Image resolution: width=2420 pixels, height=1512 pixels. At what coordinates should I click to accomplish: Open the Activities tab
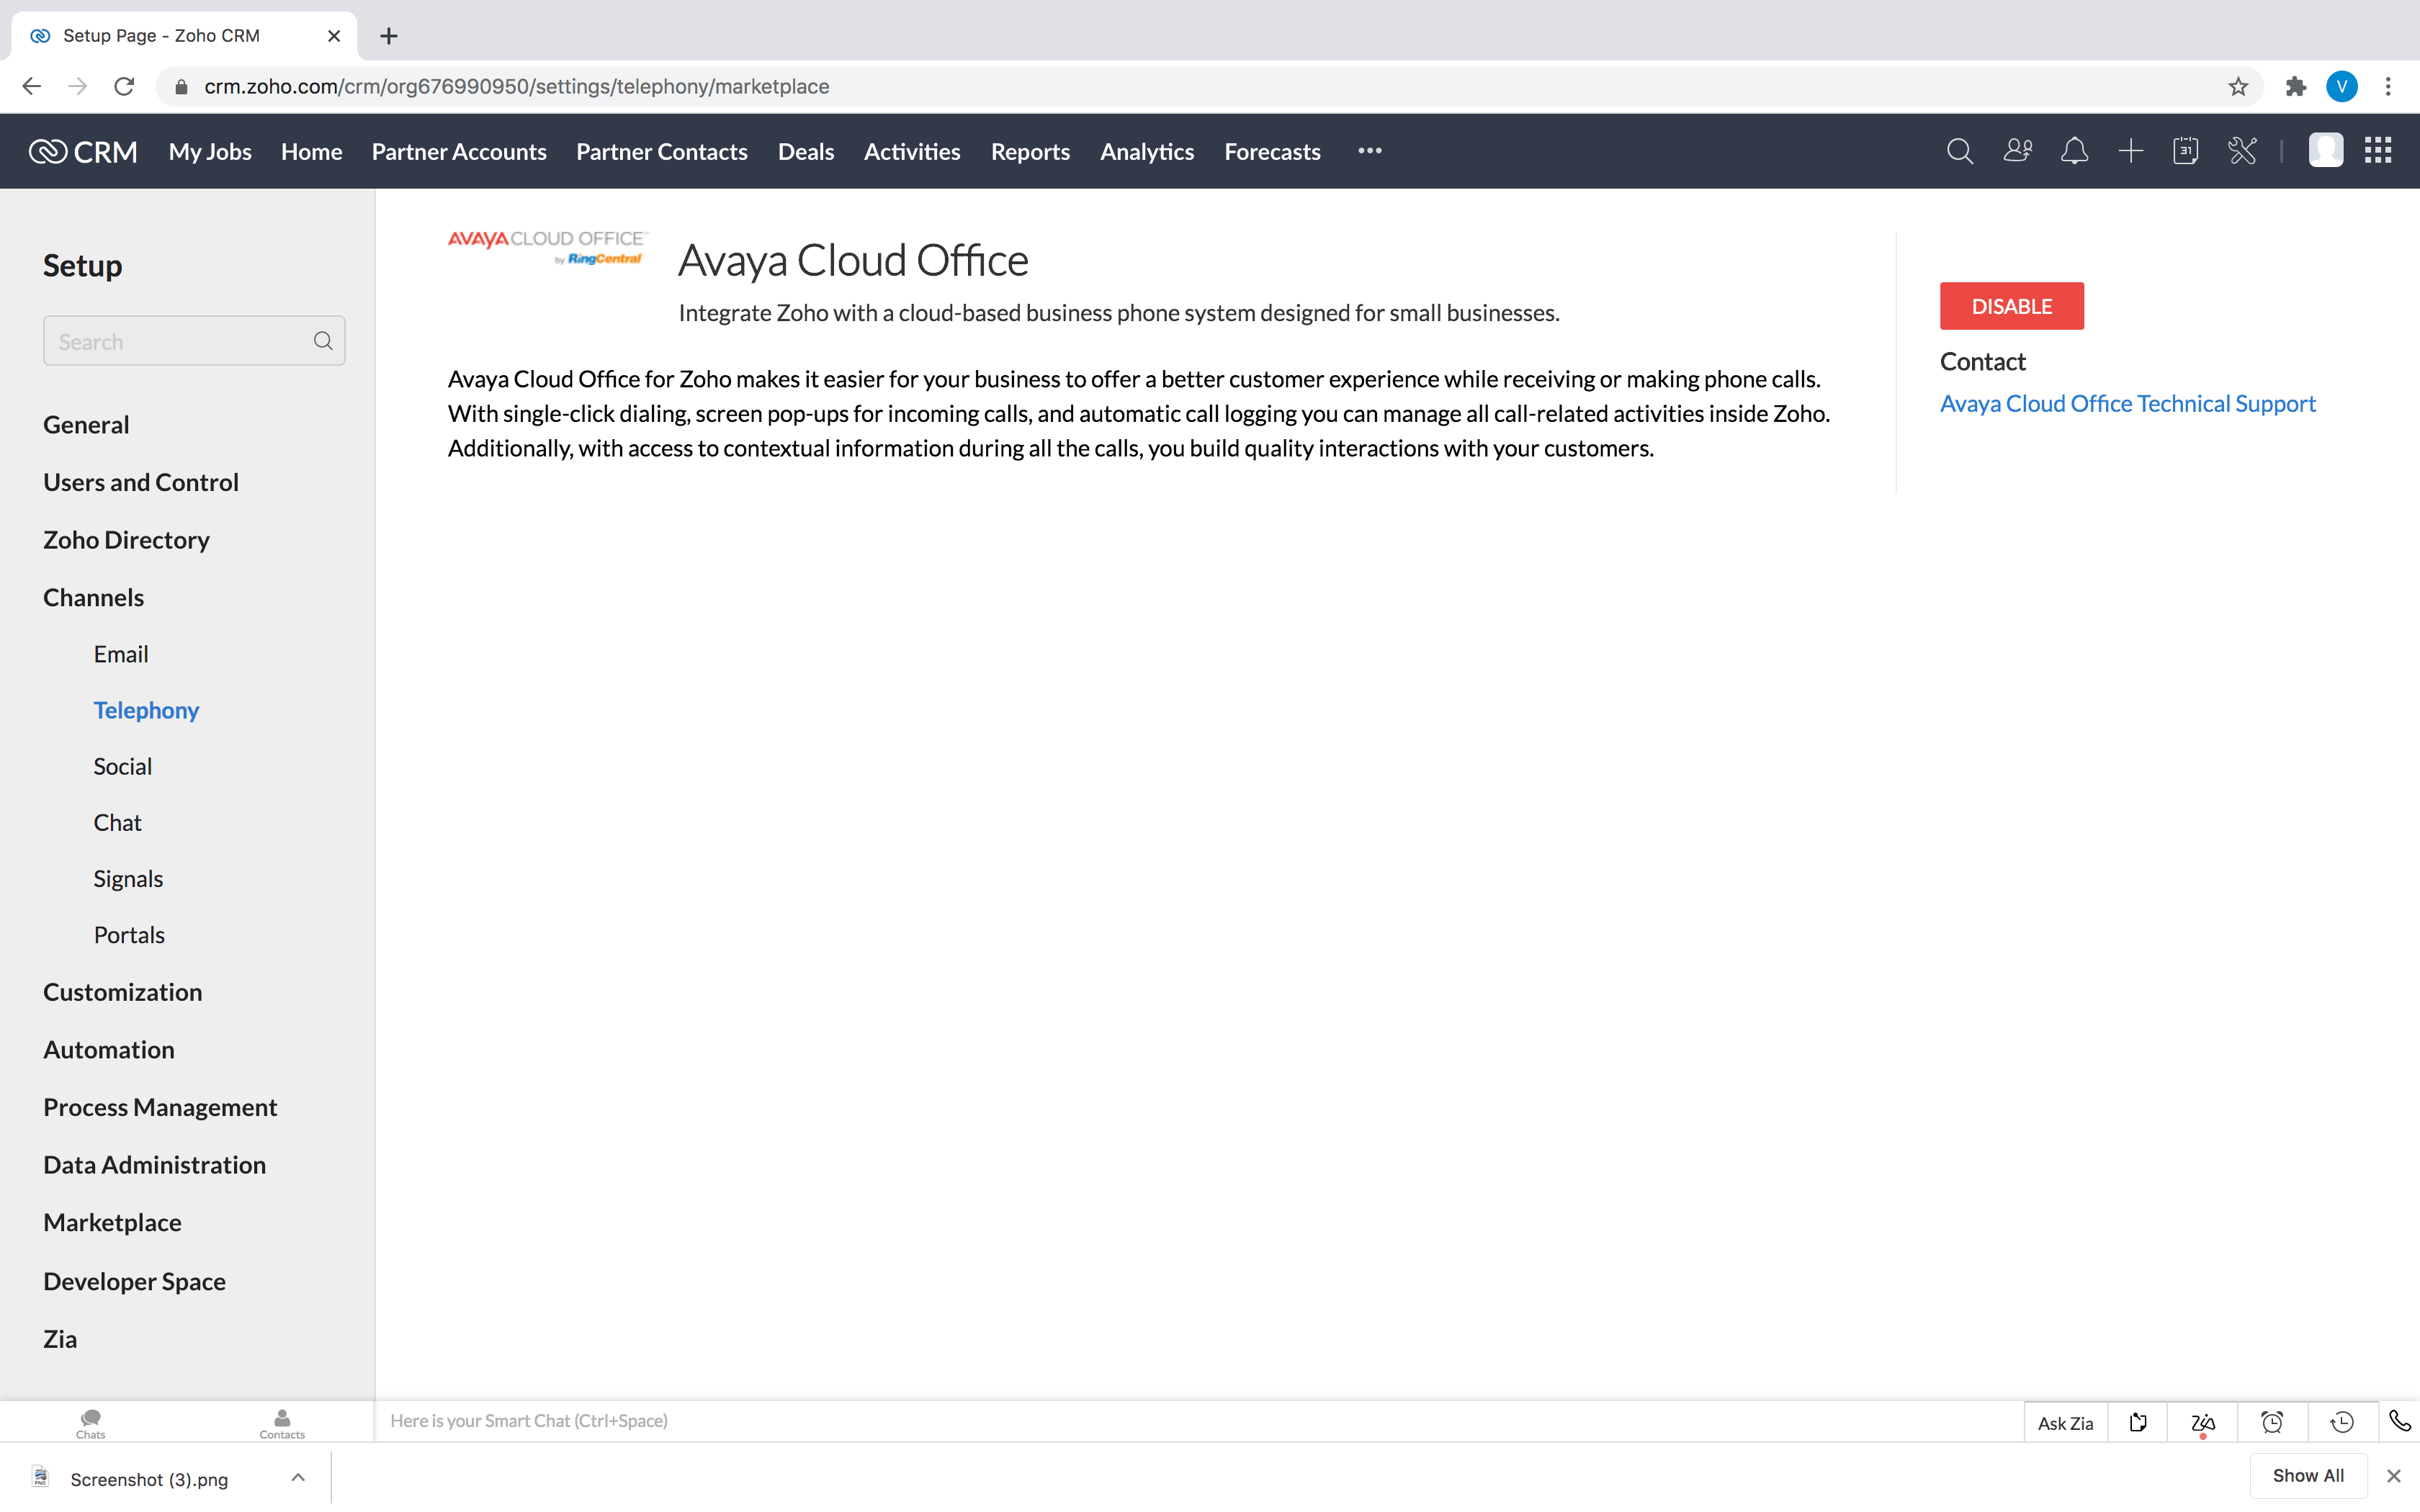point(912,151)
